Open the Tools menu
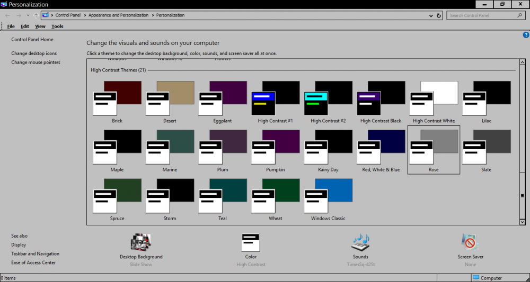The image size is (530, 282). (57, 26)
